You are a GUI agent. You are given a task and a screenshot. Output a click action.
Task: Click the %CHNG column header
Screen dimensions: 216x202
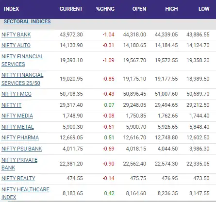pos(105,9)
